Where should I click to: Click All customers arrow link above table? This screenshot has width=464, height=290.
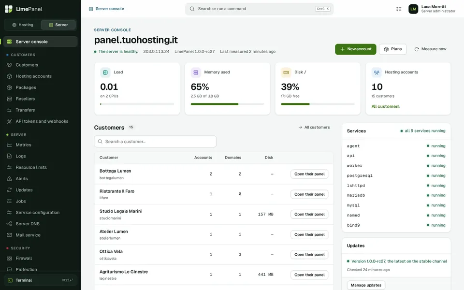tap(314, 127)
